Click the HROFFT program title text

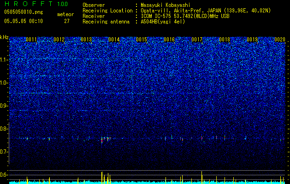point(29,4)
